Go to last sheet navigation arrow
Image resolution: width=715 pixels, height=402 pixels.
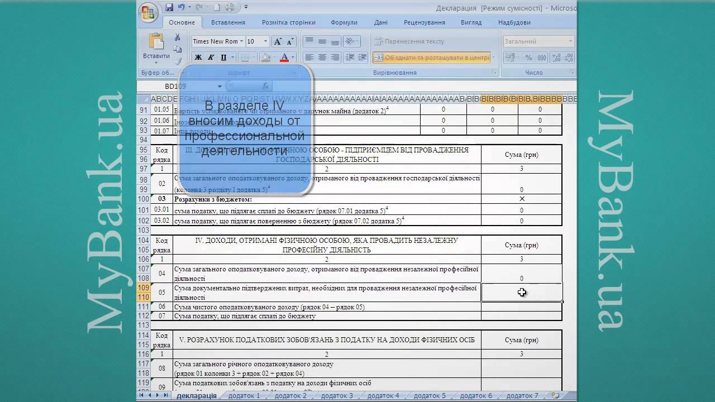[165, 395]
